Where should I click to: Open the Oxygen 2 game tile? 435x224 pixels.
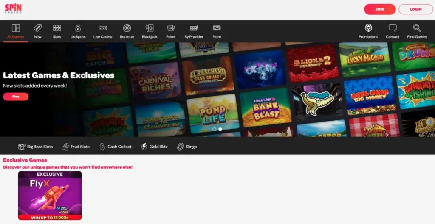(260, 70)
